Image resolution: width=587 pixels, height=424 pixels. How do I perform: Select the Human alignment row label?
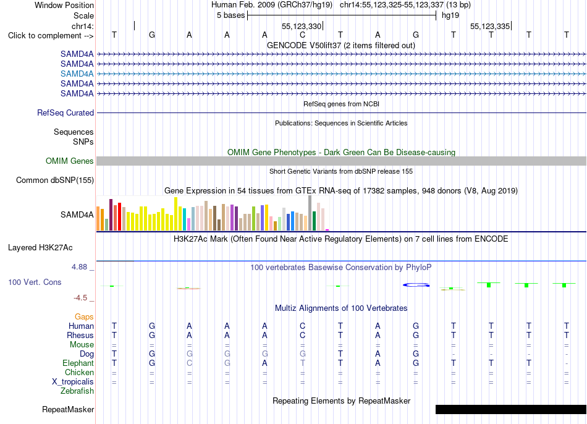(81, 326)
